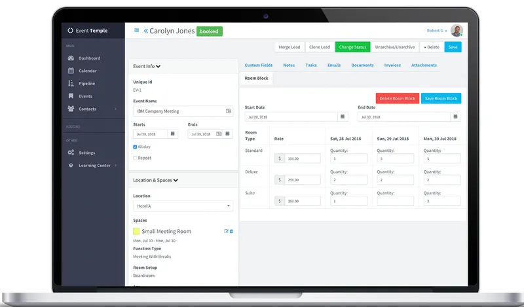The width and height of the screenshot is (524, 307).
Task: Open the Custom Fields tab
Action: coord(258,65)
